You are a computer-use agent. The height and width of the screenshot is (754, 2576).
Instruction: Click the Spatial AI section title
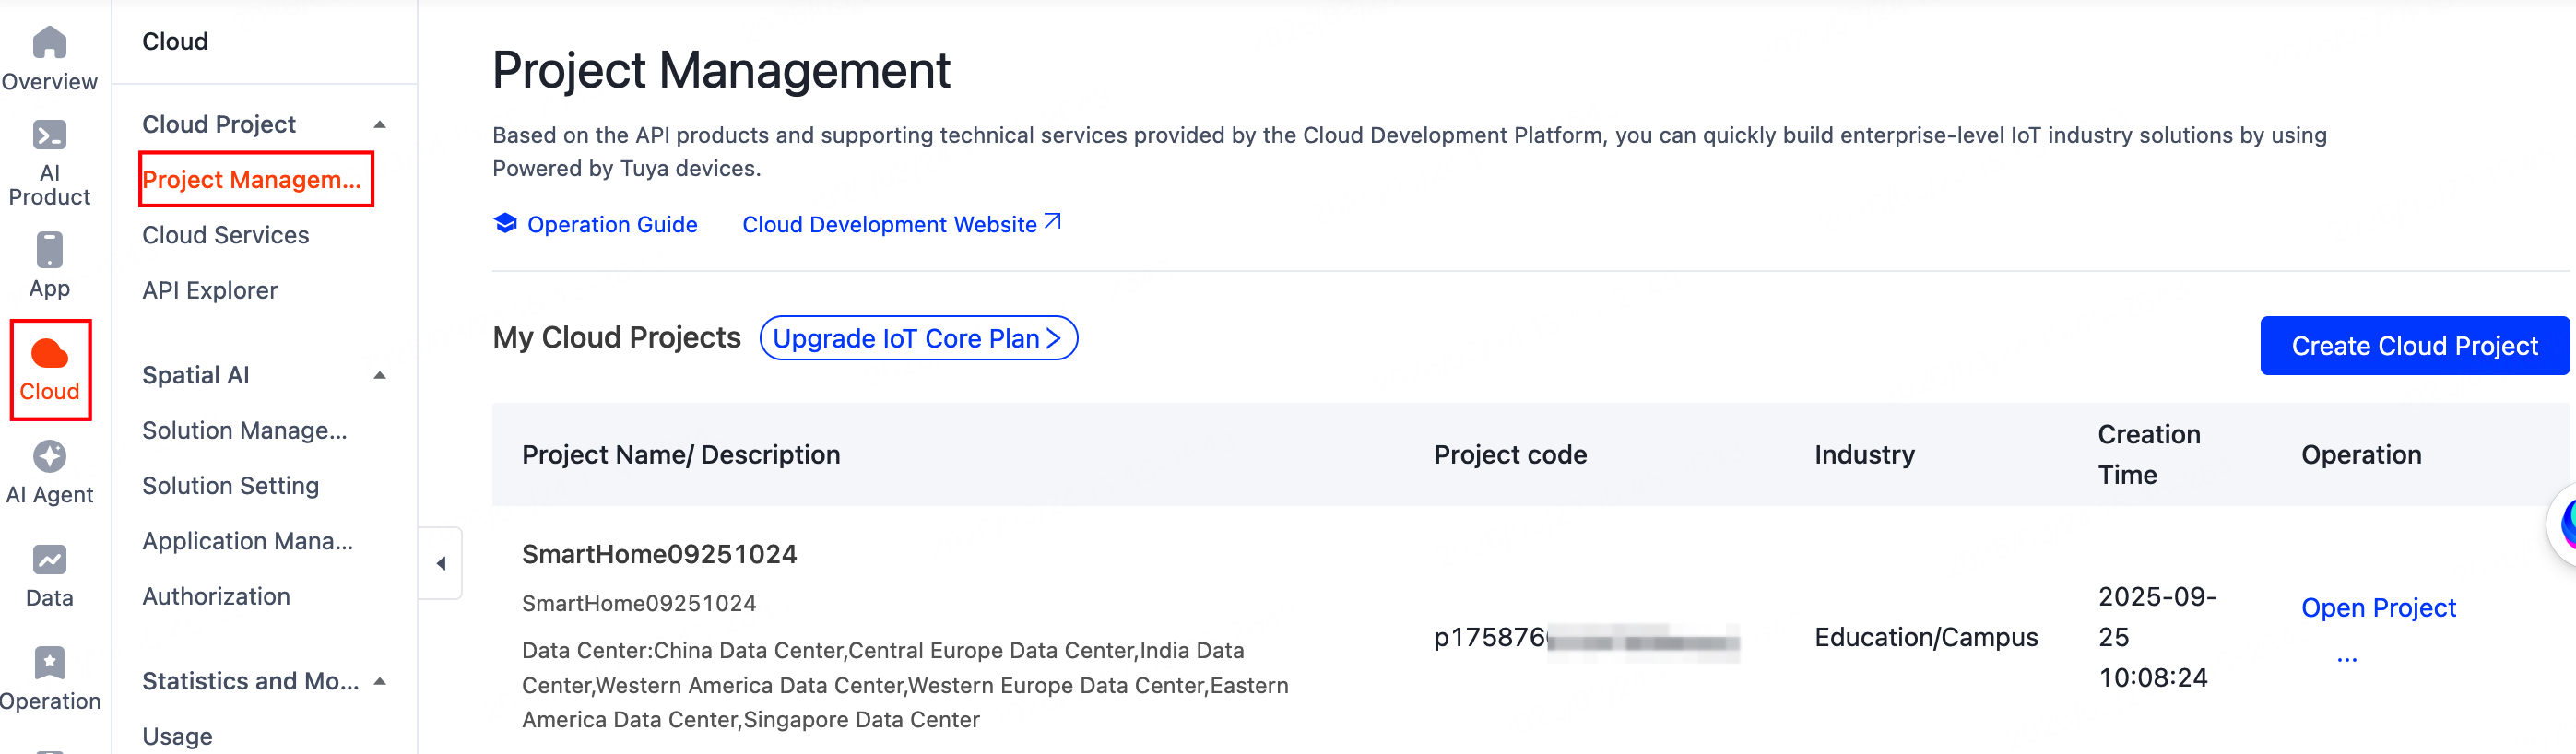click(195, 375)
